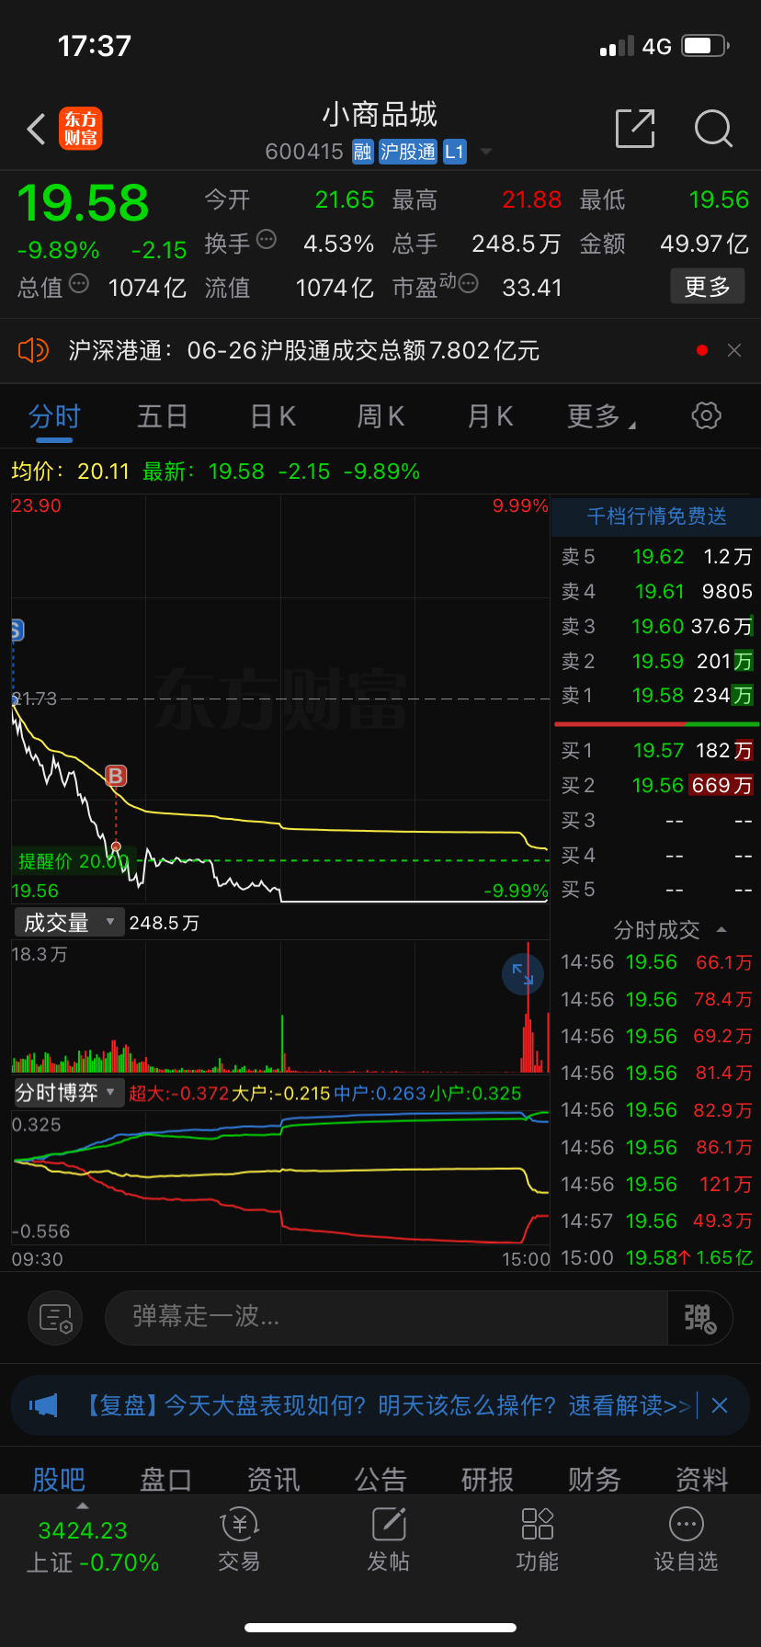Select the 卖1 19.58 order row
The height and width of the screenshot is (1647, 761).
(x=656, y=696)
